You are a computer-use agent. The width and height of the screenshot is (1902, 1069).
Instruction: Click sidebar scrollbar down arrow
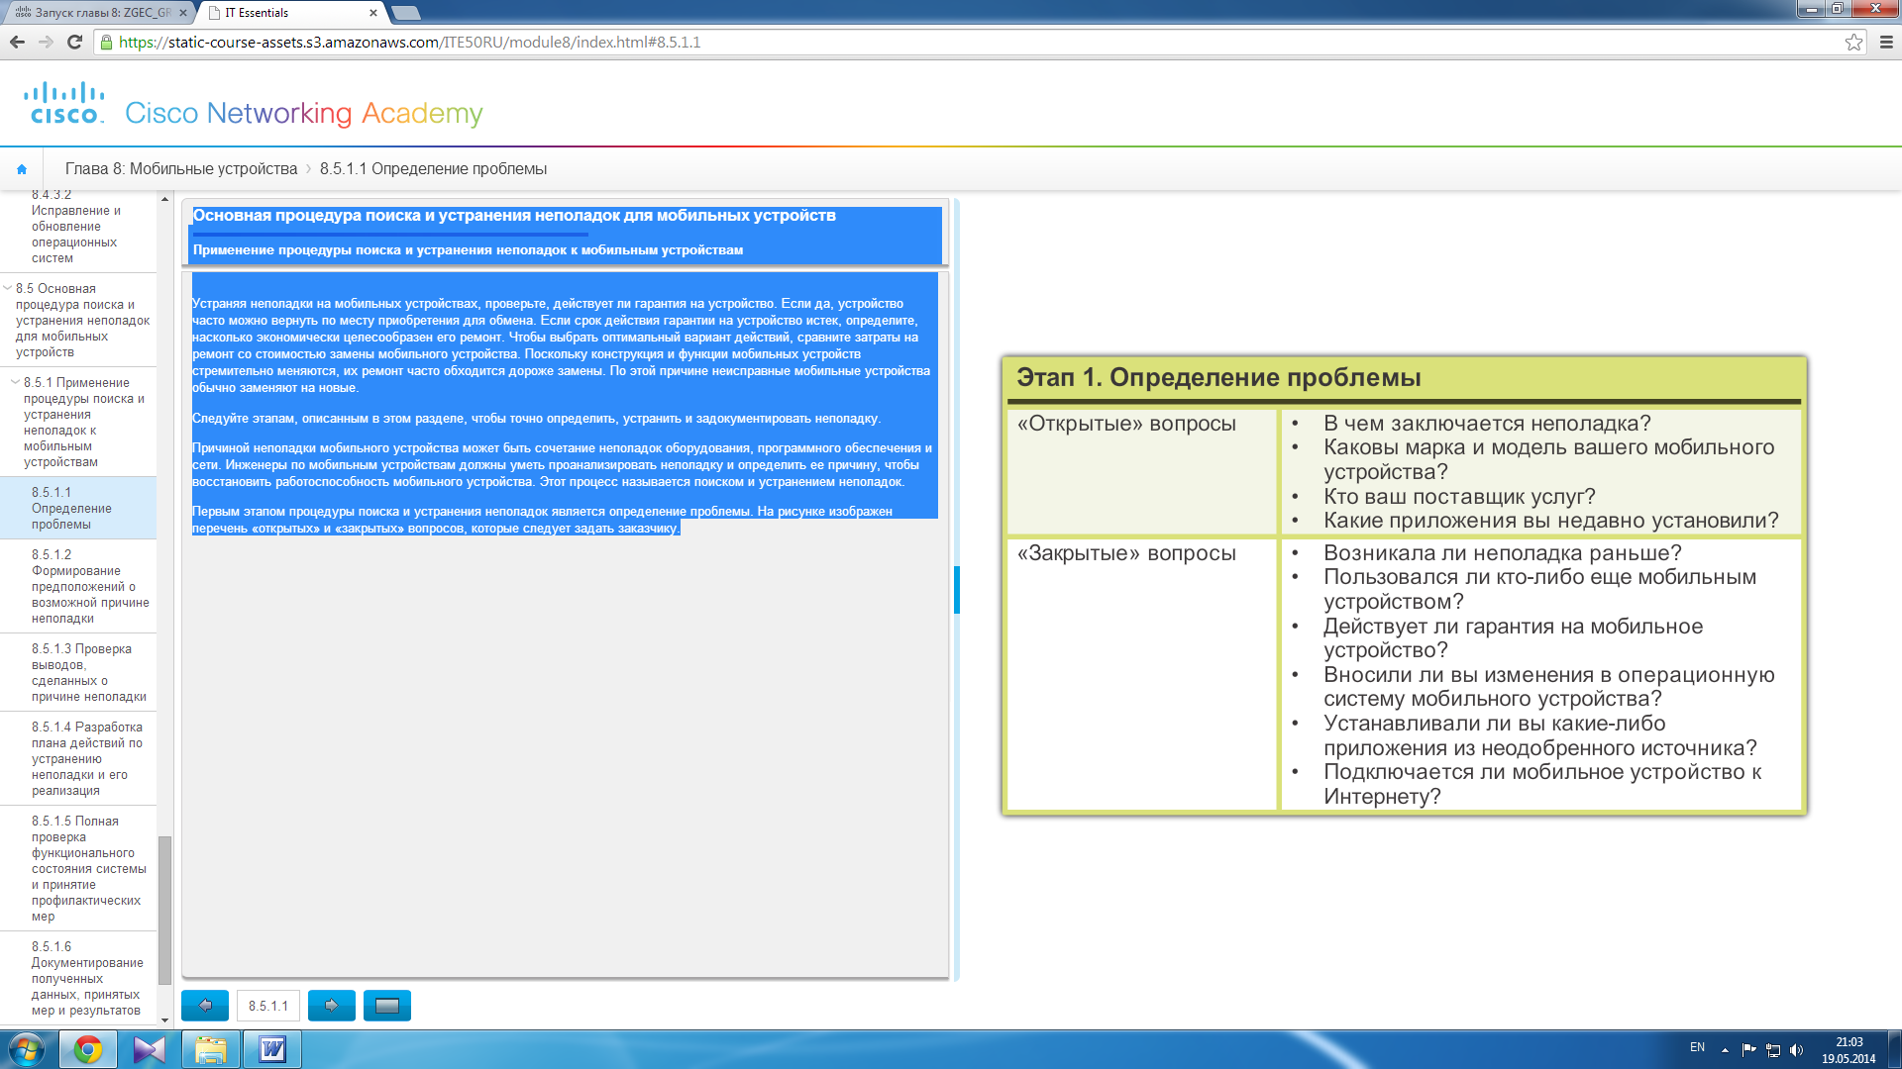point(164,1020)
